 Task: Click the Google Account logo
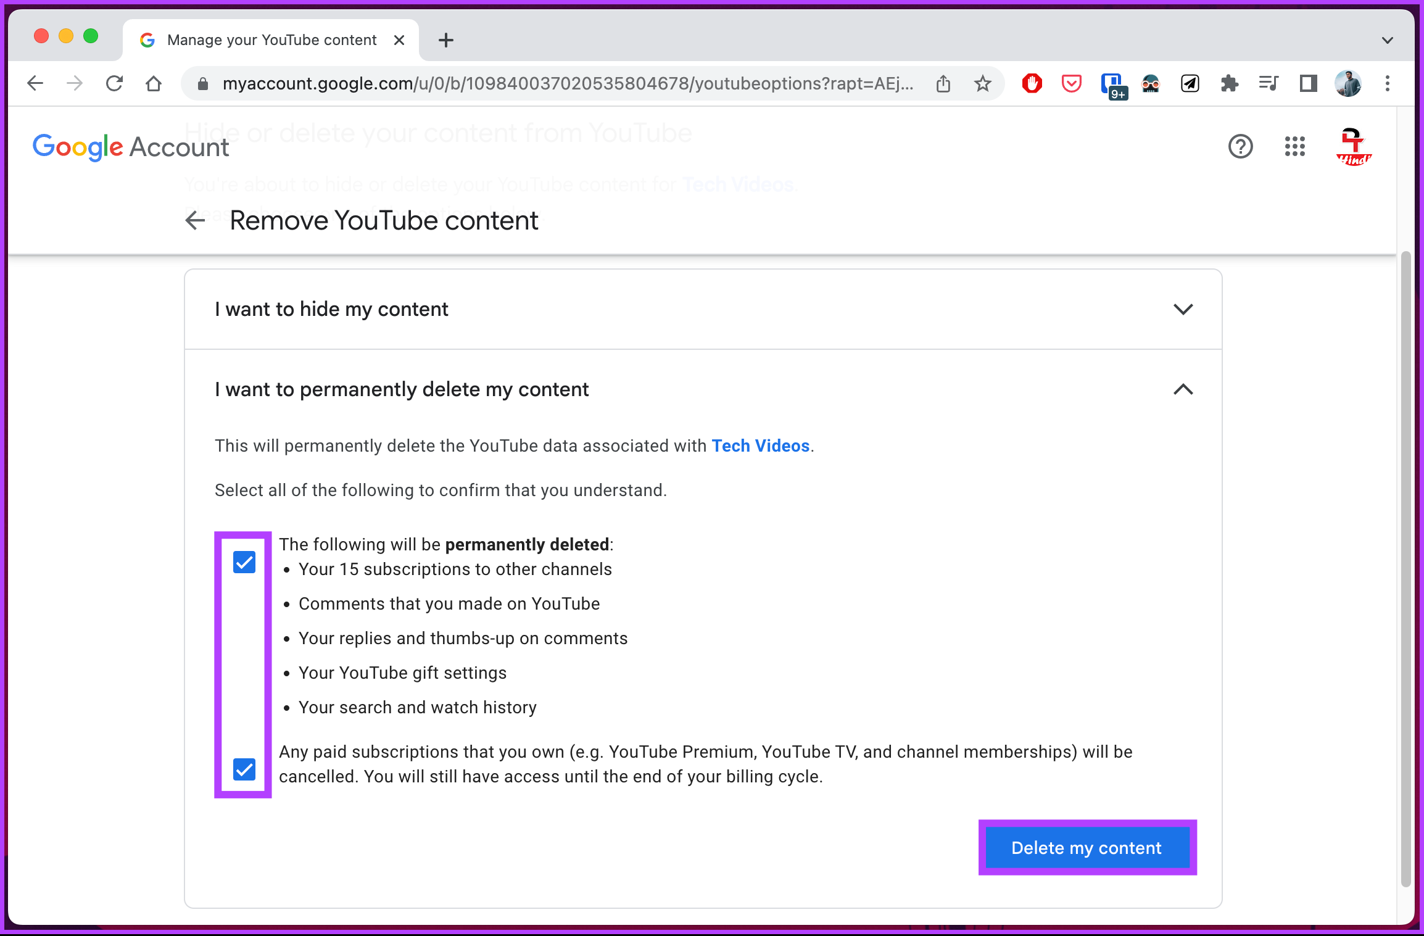pyautogui.click(x=131, y=147)
